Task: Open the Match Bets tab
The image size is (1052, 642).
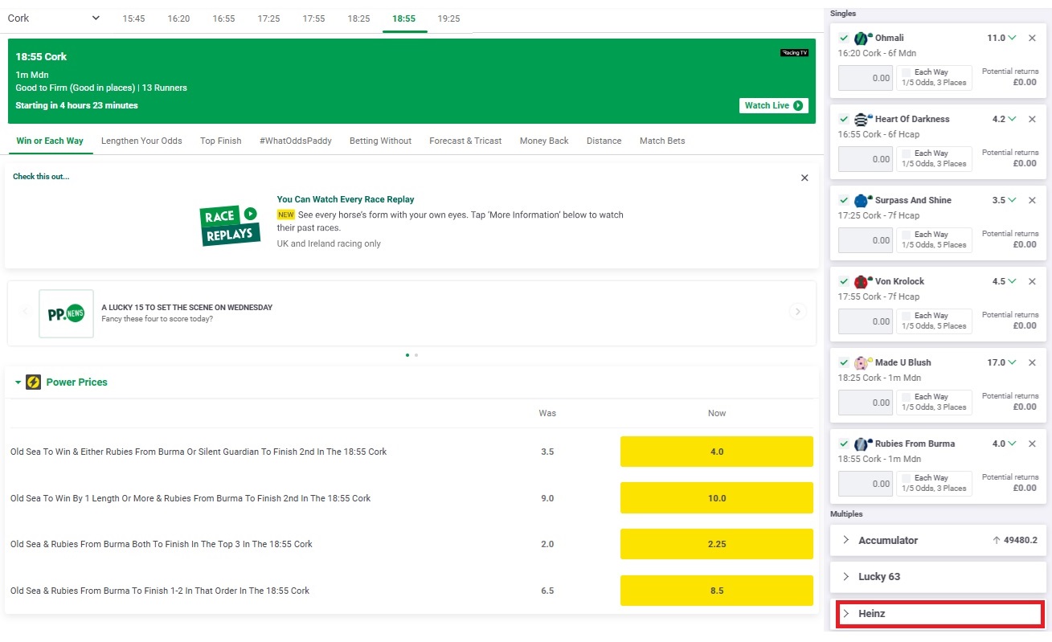Action: point(662,141)
